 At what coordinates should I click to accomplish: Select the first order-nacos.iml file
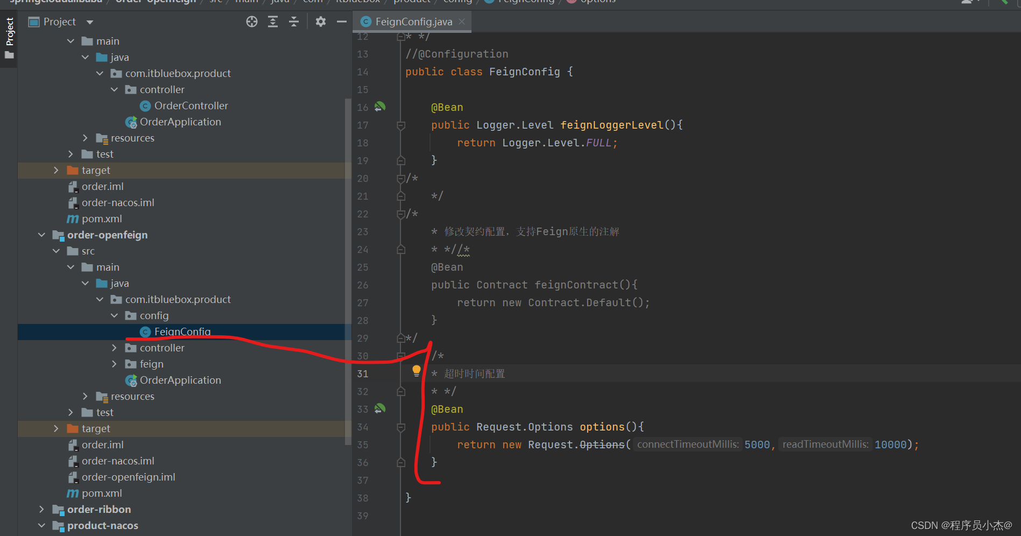point(118,202)
